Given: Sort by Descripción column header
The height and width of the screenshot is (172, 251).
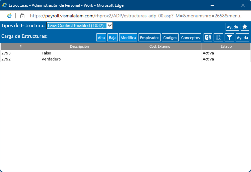Looking at the screenshot, I should pyautogui.click(x=79, y=46).
